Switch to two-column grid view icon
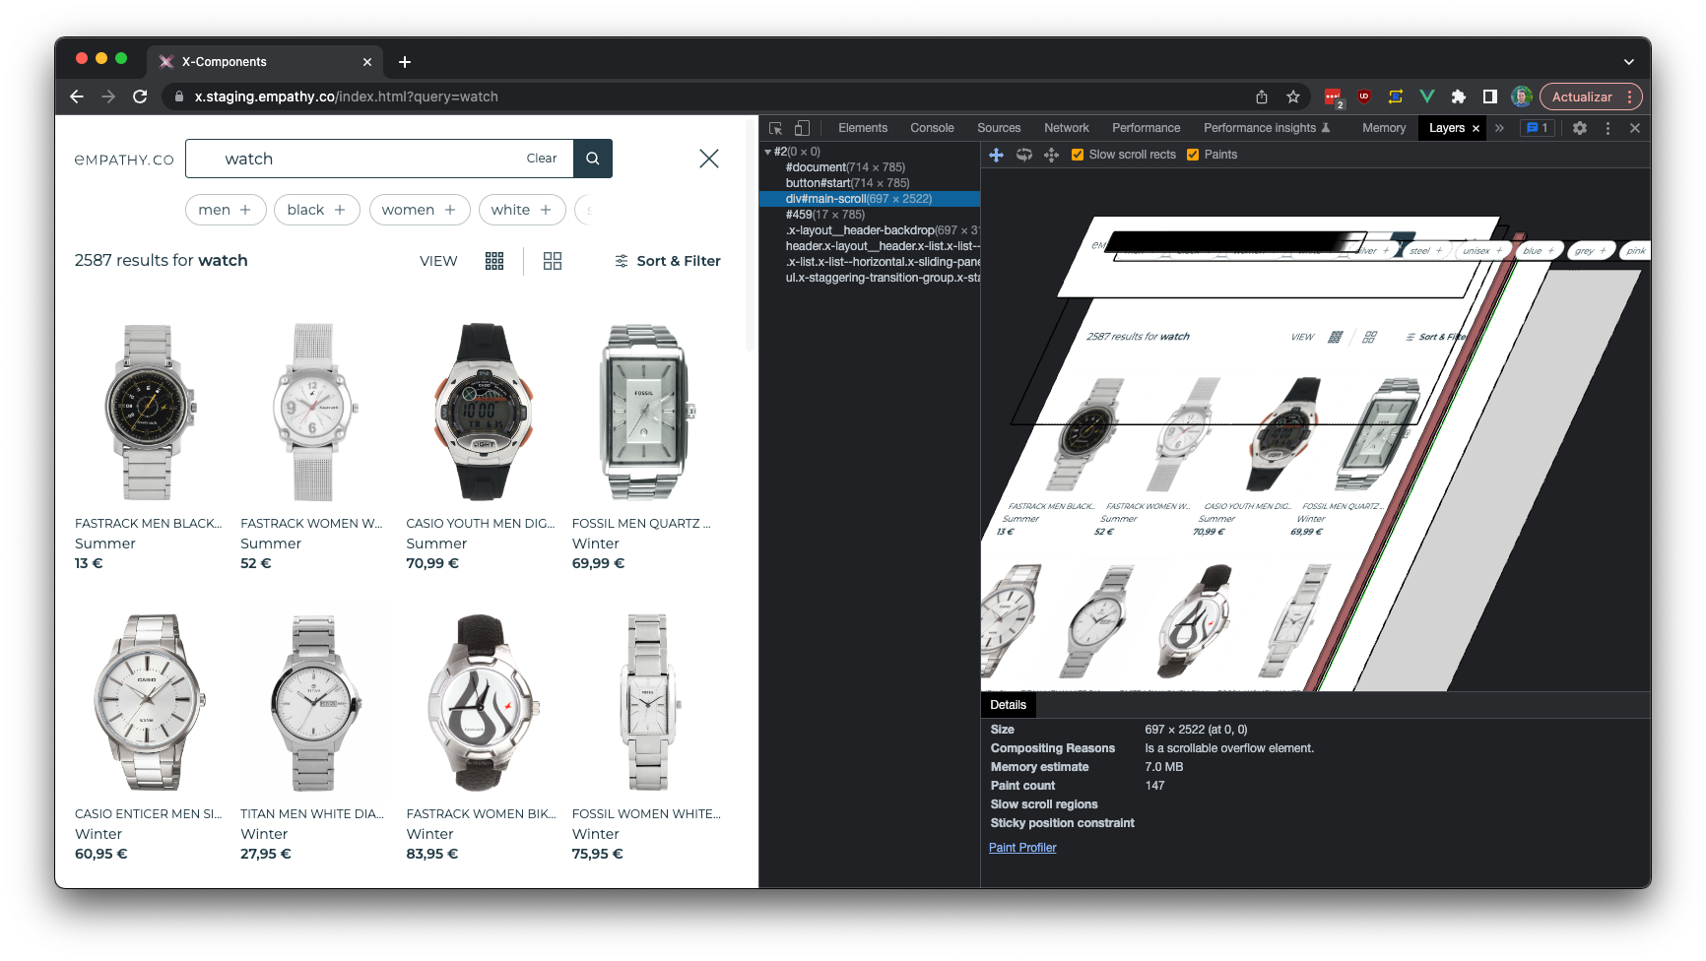 [x=553, y=261]
